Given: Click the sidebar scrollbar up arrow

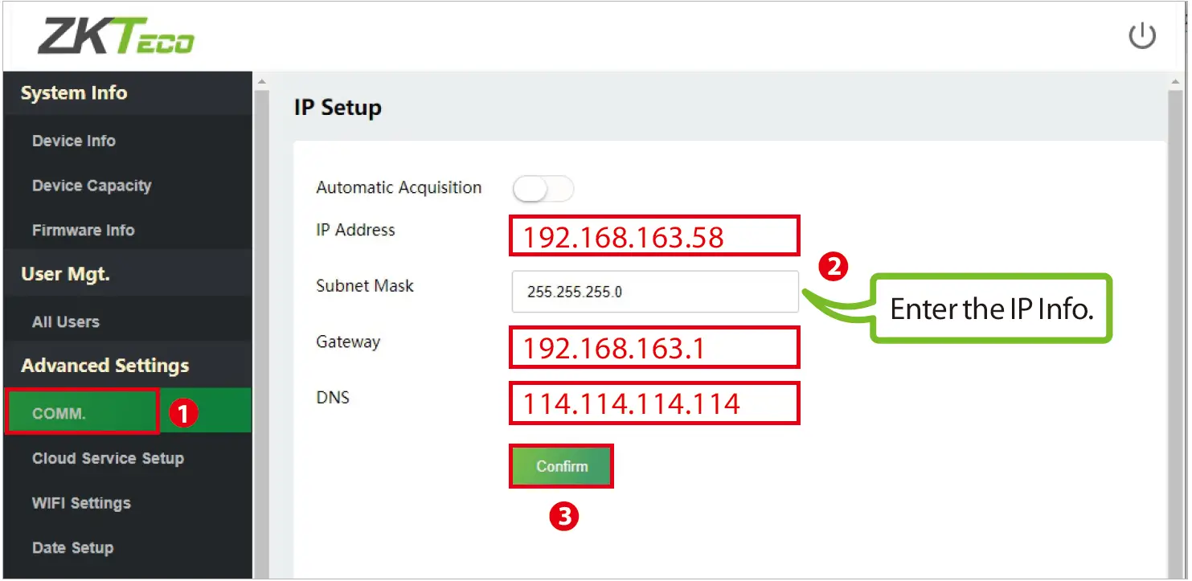Looking at the screenshot, I should [260, 80].
